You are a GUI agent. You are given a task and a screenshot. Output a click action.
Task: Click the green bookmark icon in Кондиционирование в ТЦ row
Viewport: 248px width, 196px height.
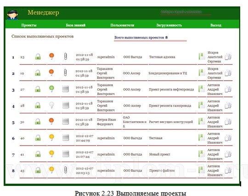(202, 73)
